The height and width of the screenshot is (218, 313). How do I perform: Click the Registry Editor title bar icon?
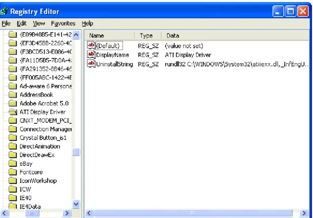point(4,11)
